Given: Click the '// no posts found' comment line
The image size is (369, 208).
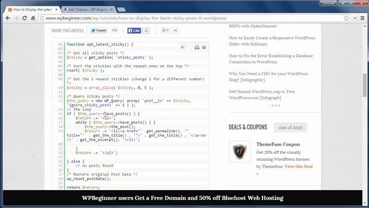Looking at the screenshot, I should (95, 166).
